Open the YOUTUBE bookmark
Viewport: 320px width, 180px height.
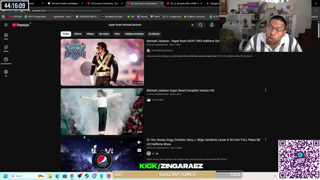point(16,16)
